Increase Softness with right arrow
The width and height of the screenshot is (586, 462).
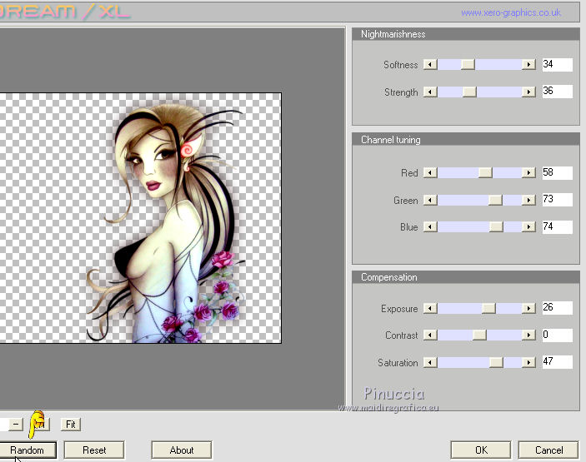pyautogui.click(x=528, y=65)
